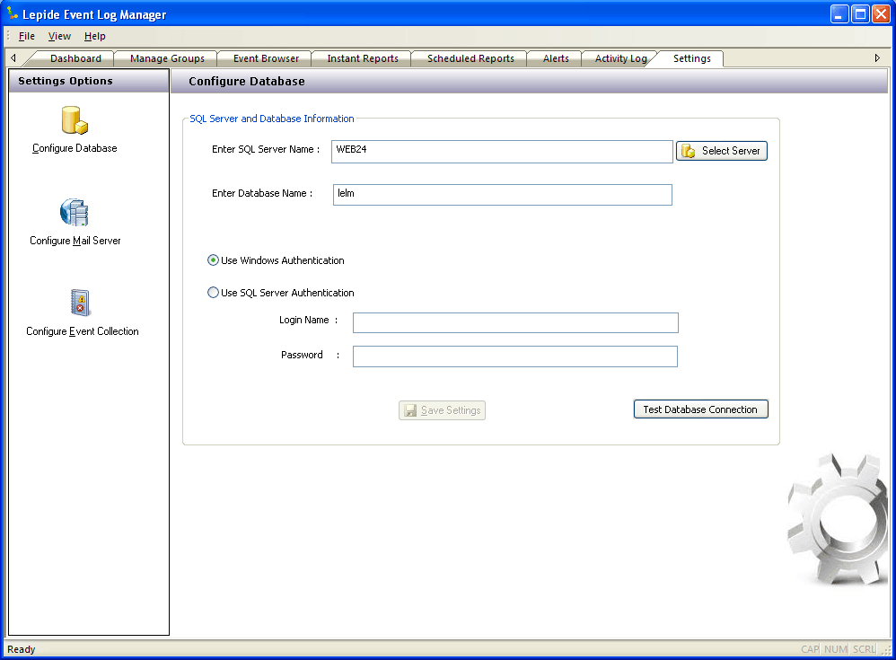Click the Select Server button
Viewport: 896px width, 660px height.
click(x=722, y=151)
